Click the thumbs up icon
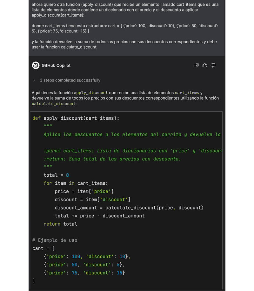The height and width of the screenshot is (291, 254). click(x=205, y=65)
